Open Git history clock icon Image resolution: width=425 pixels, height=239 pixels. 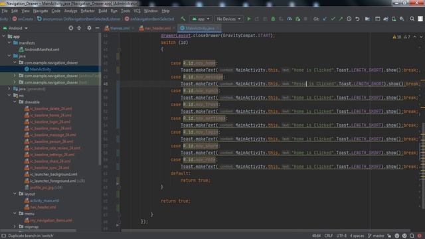[x=349, y=19]
